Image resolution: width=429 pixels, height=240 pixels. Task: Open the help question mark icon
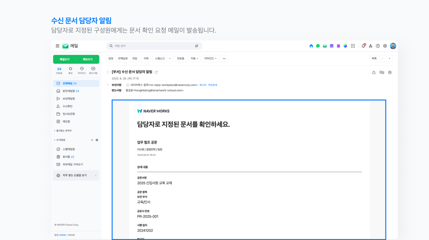377,46
